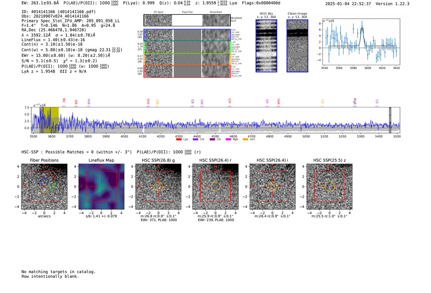Select the red-bordered fiber 2D spectrum row
The image size is (431, 293).
[187, 71]
